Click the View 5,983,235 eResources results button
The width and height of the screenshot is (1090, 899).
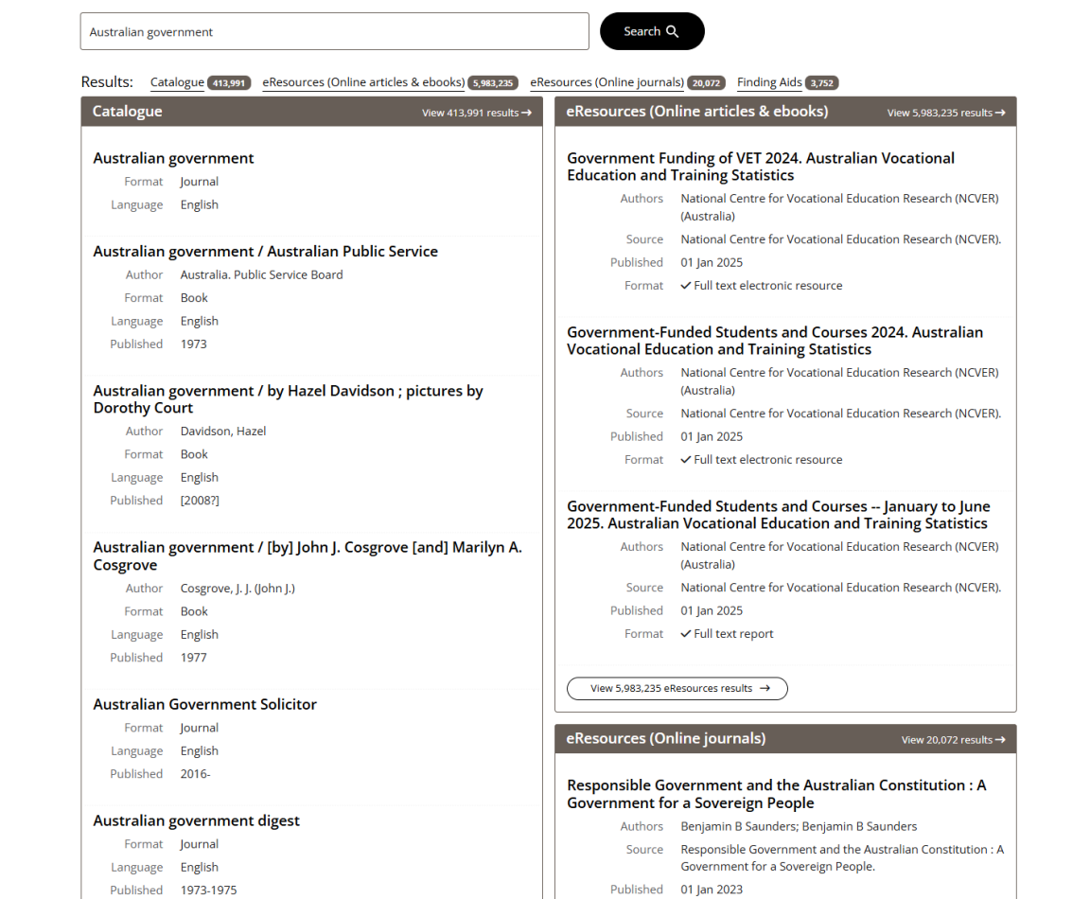(x=677, y=688)
